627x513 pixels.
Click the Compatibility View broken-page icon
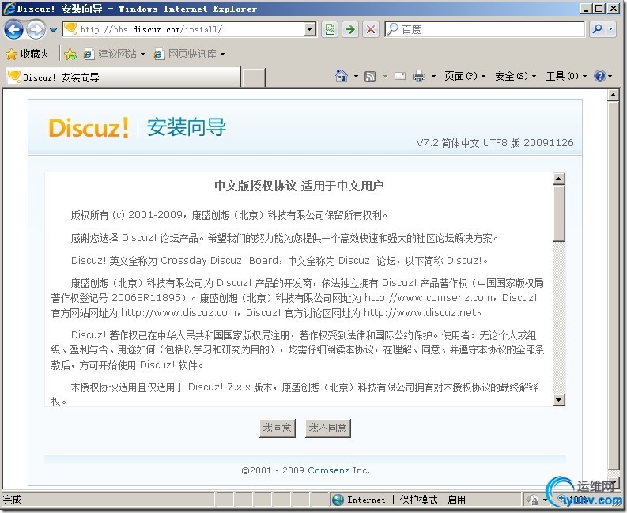(330, 29)
